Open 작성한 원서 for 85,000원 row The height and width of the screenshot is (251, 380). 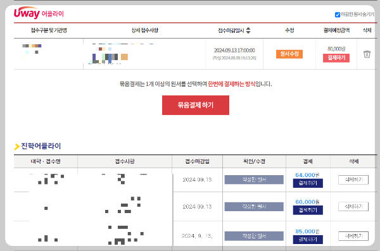(254, 236)
